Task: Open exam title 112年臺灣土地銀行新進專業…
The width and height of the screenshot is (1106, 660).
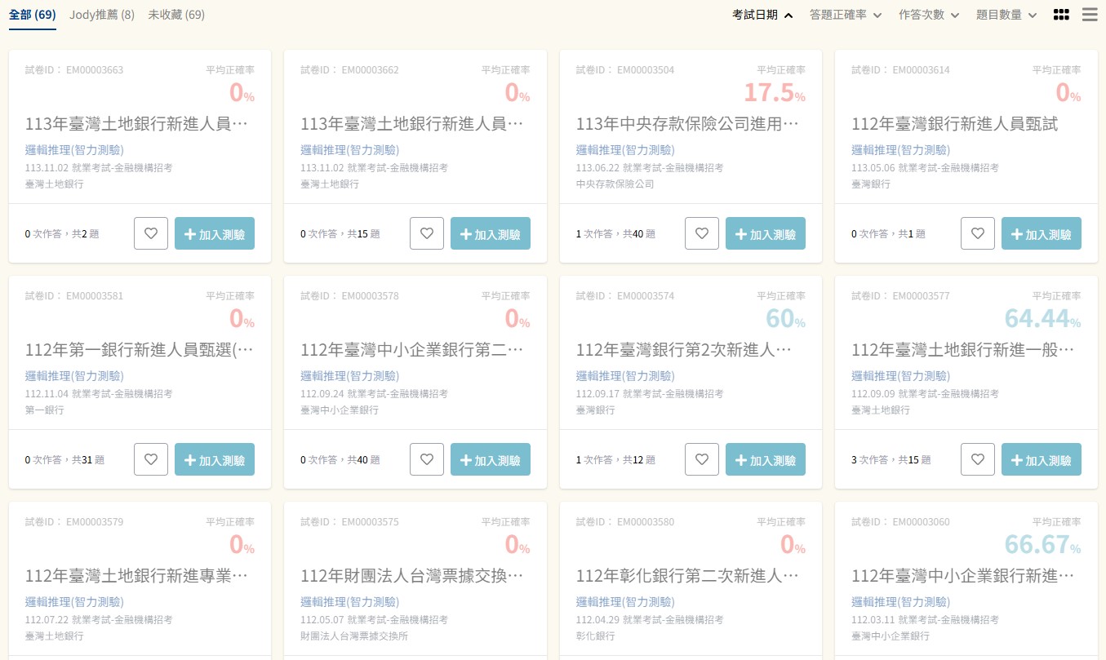Action: [136, 577]
